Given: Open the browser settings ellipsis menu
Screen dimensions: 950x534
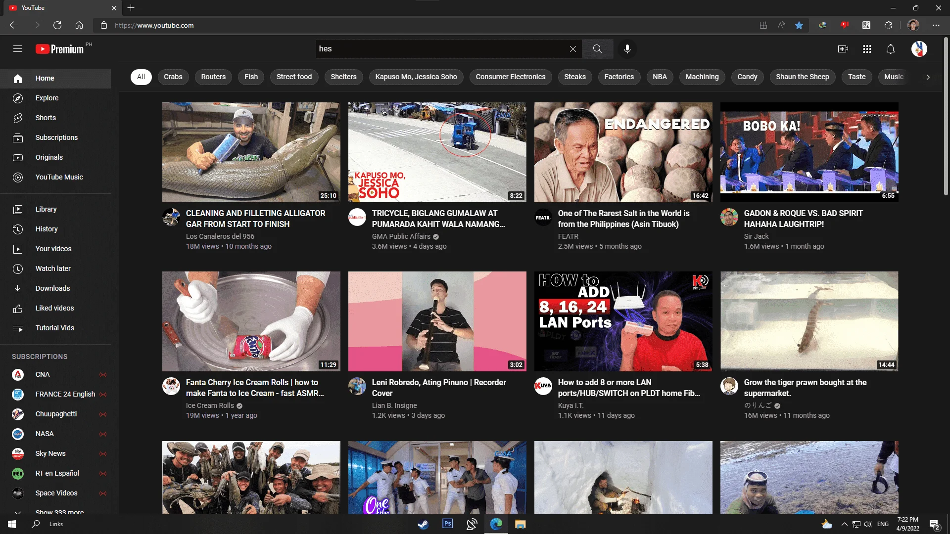Looking at the screenshot, I should (x=936, y=25).
